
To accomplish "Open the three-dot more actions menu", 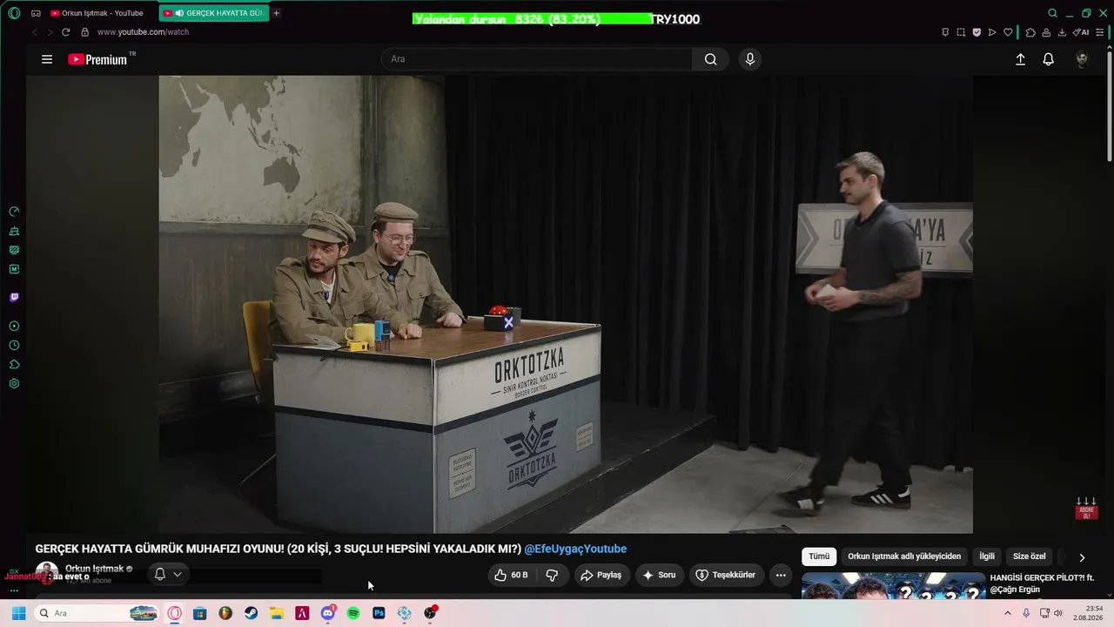I will (781, 575).
